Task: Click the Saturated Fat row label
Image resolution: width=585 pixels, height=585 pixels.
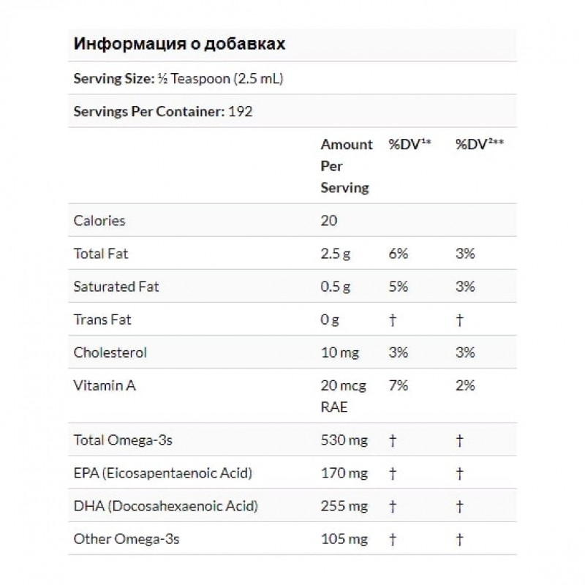Action: coord(116,287)
